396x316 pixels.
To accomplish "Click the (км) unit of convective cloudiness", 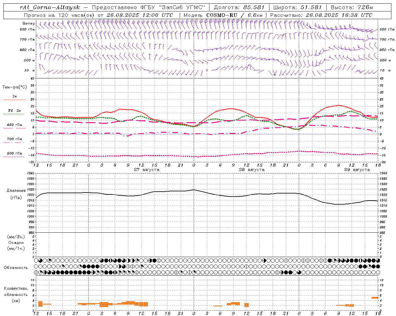I will point(16,301).
